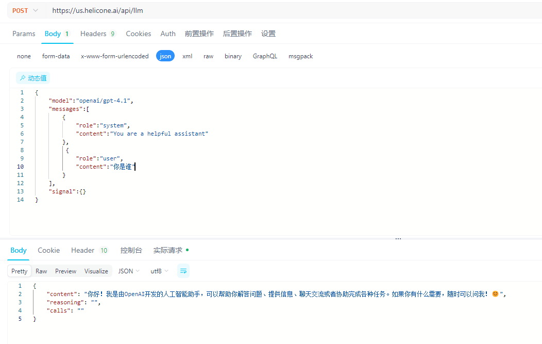Toggle the word wrap icon

pyautogui.click(x=183, y=271)
